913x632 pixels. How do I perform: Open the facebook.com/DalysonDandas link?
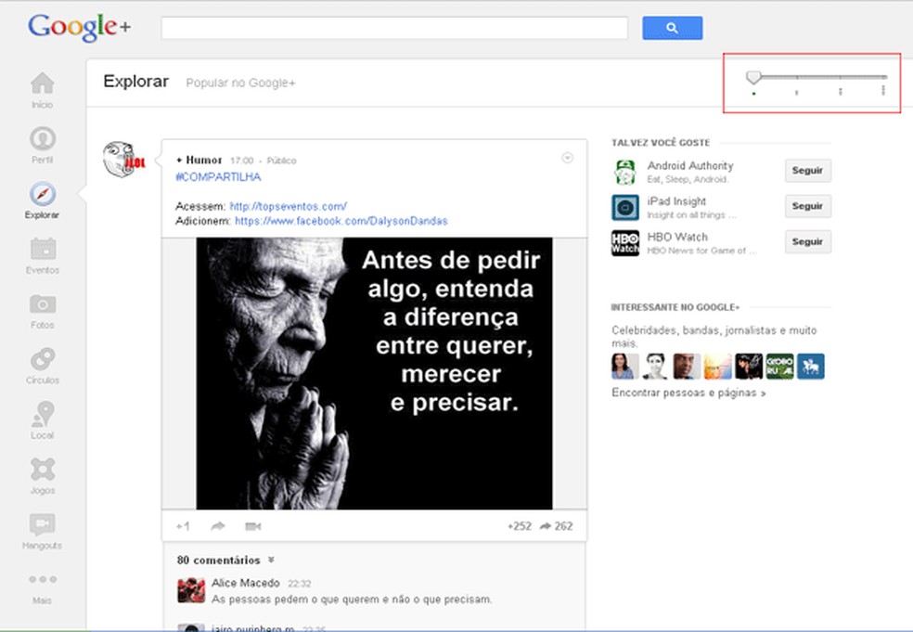[x=341, y=221]
